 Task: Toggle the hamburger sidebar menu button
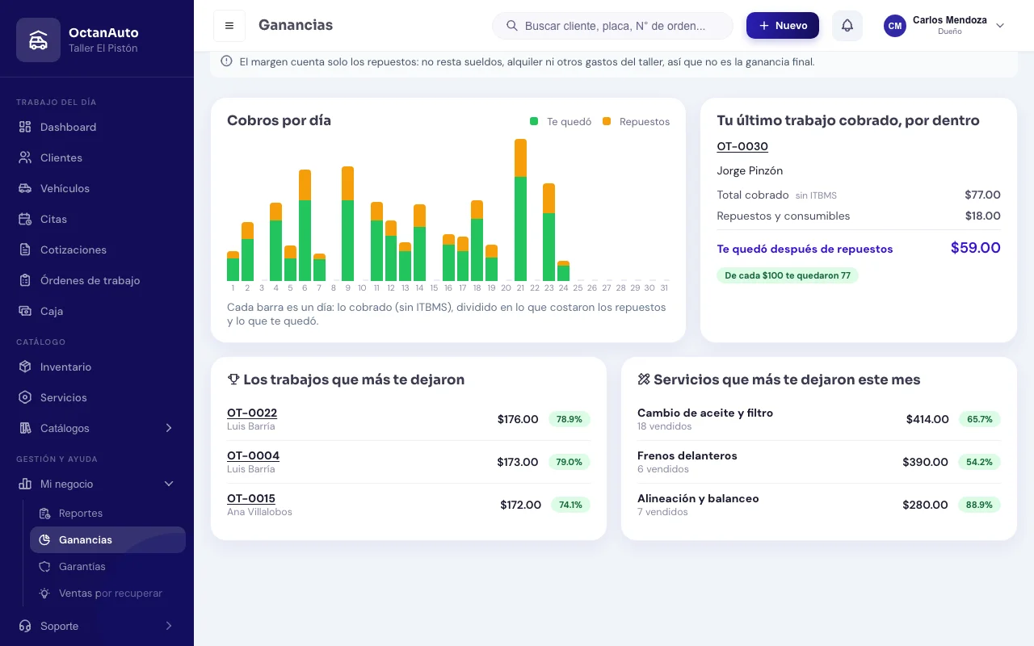click(x=229, y=26)
